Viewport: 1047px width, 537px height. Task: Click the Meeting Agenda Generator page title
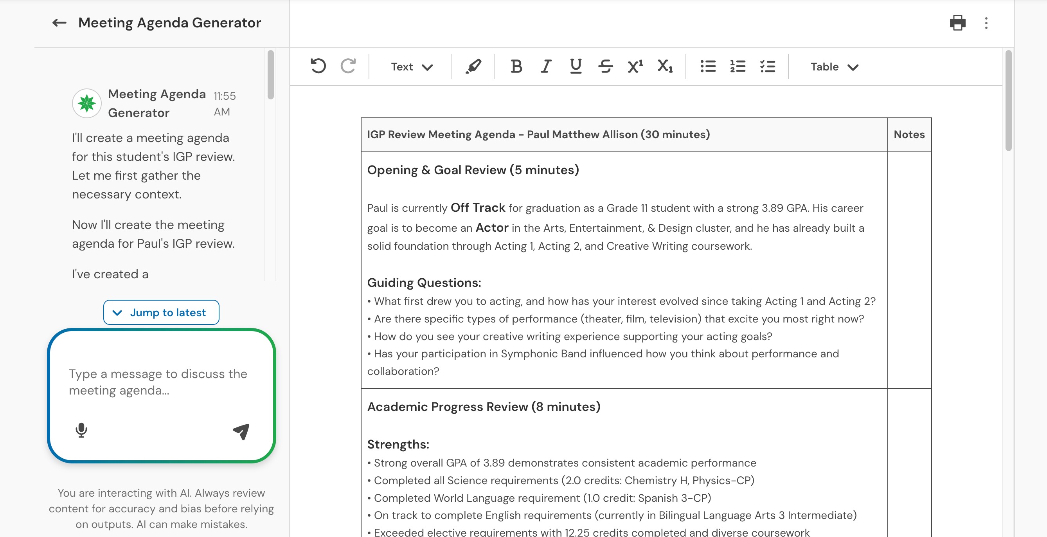point(169,23)
